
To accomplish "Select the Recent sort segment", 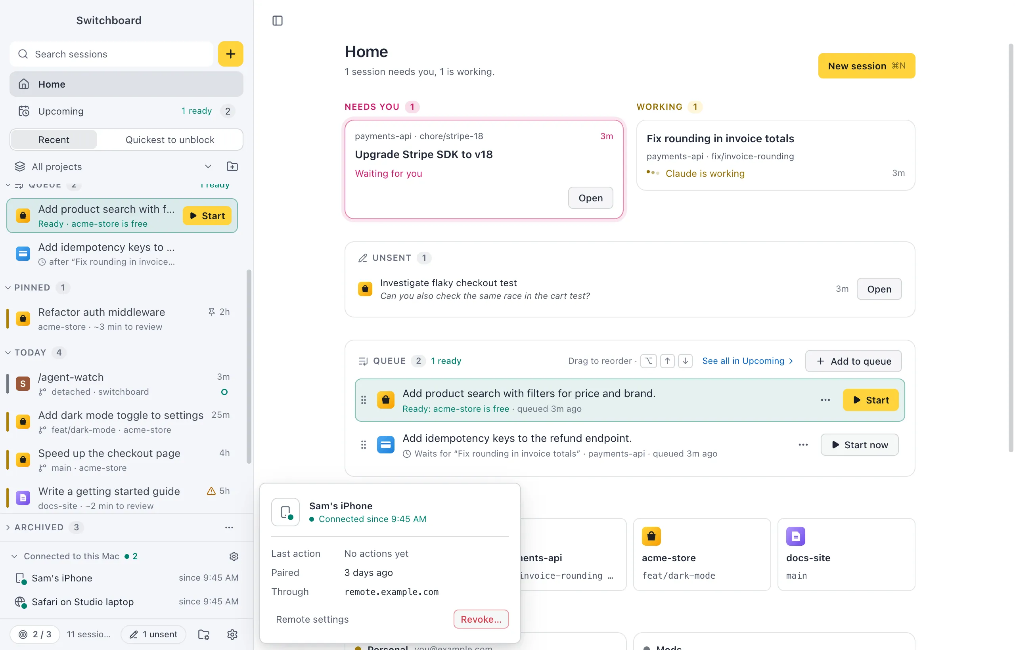I will click(x=54, y=140).
